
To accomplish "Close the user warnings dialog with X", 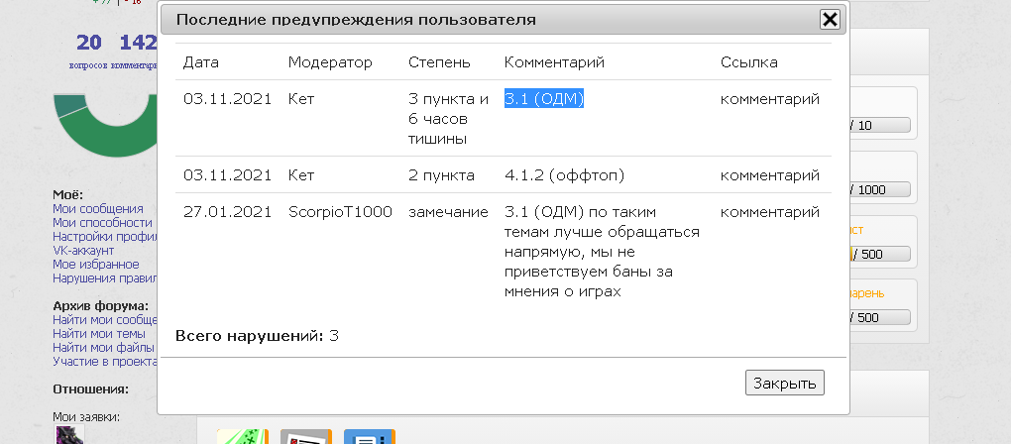I will click(830, 20).
